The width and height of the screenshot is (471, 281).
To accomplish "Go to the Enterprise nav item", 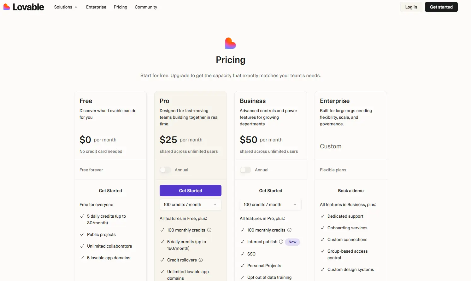I will (96, 7).
